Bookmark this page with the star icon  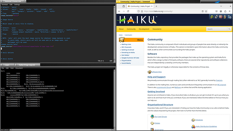pyautogui.click(x=206, y=11)
